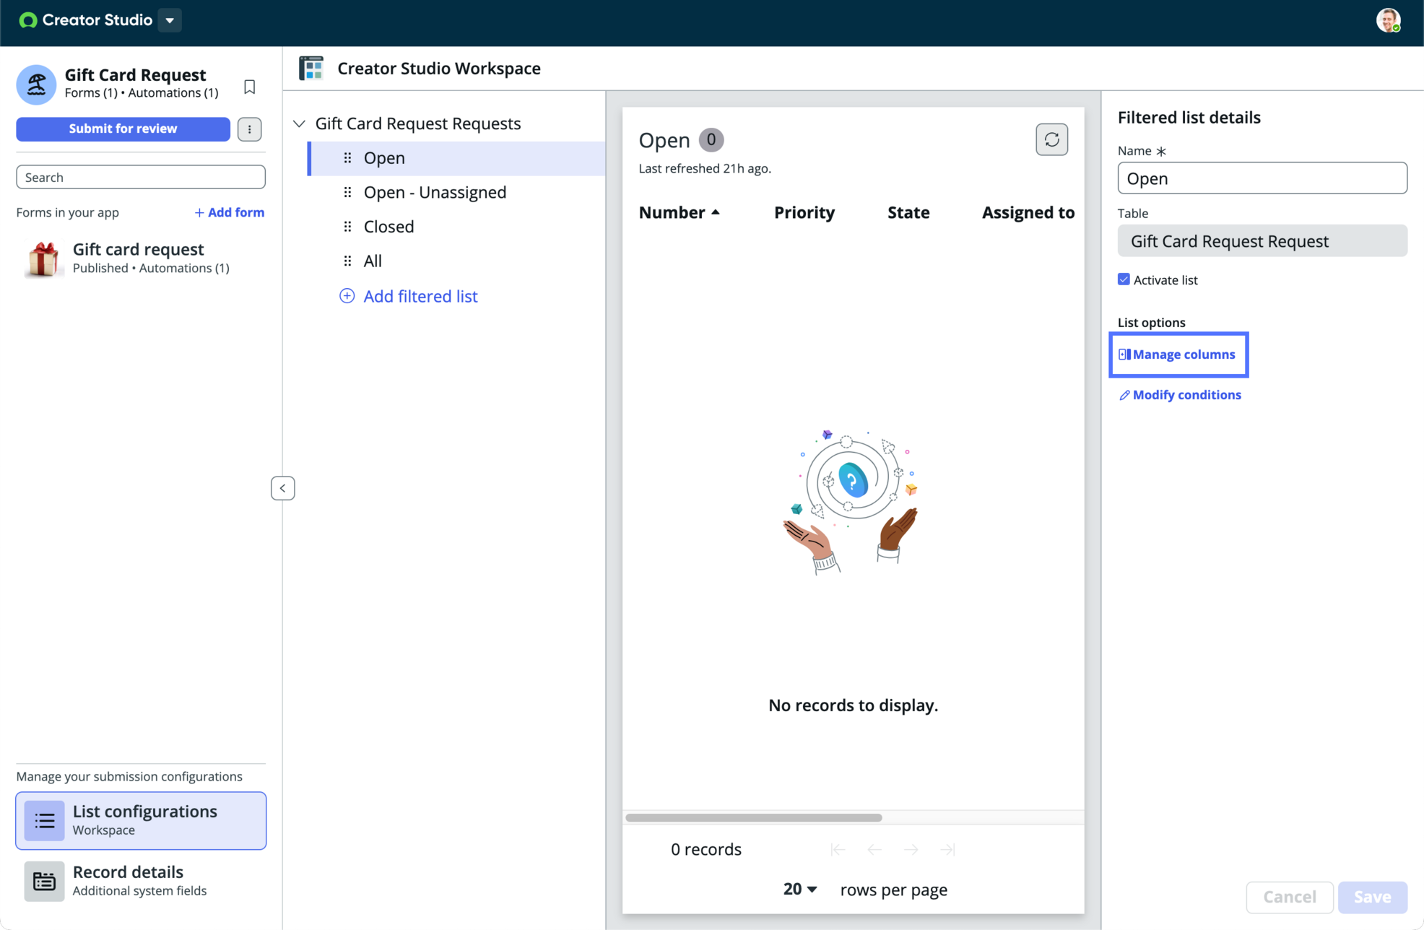1424x930 pixels.
Task: Click the horizontal scrollbar of the list
Action: [x=753, y=818]
